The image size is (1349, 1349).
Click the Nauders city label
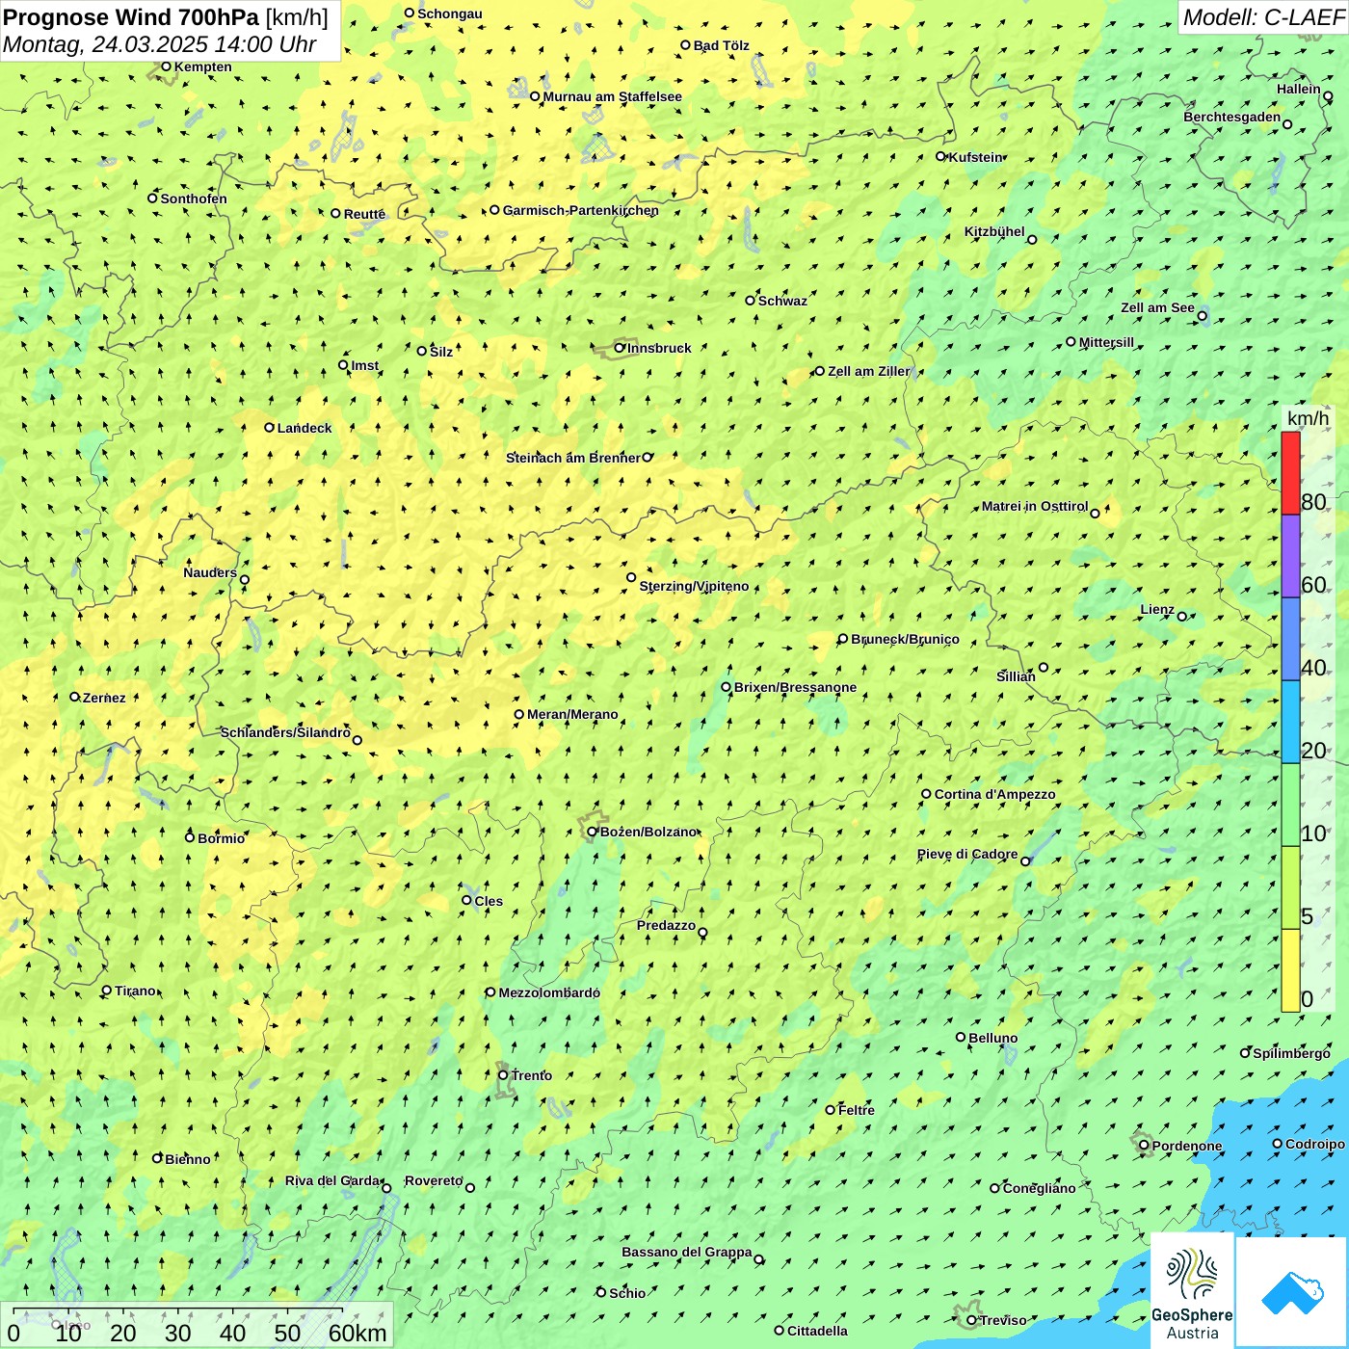tap(210, 572)
